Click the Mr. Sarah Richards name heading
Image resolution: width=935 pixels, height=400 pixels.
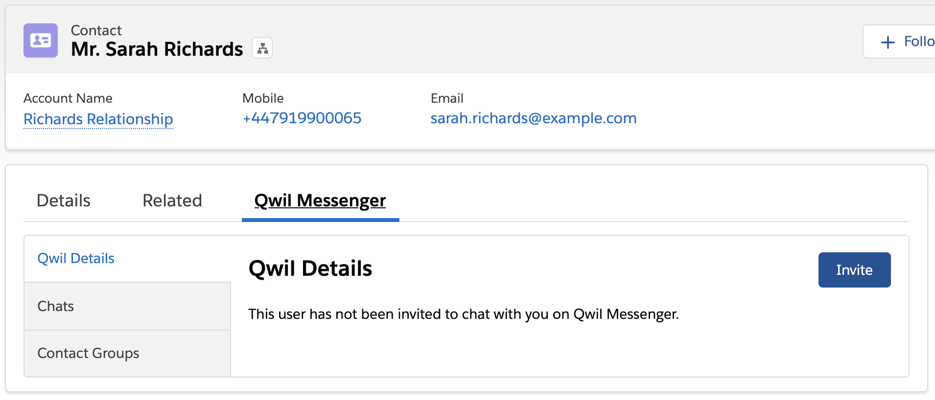157,49
